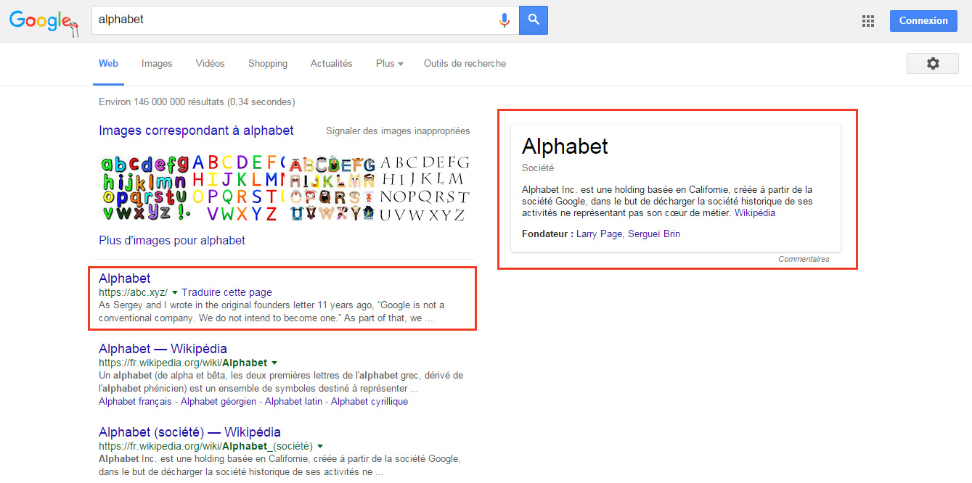972x483 pixels.
Task: Expand the arrow next to https://abc.xyz/
Action: (175, 293)
